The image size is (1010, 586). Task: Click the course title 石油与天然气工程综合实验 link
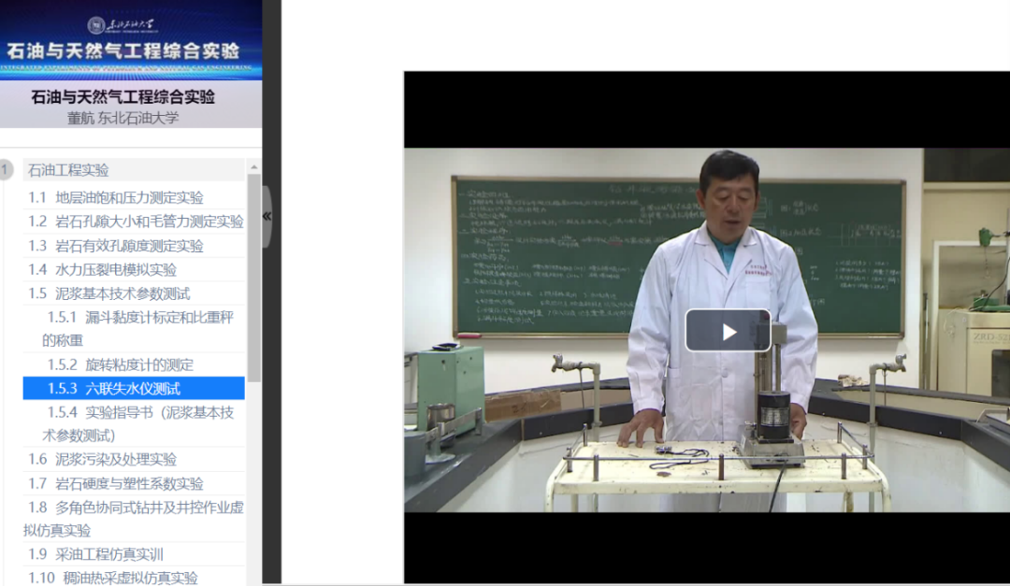[123, 96]
